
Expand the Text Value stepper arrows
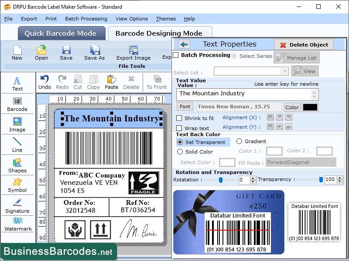[x=315, y=94]
